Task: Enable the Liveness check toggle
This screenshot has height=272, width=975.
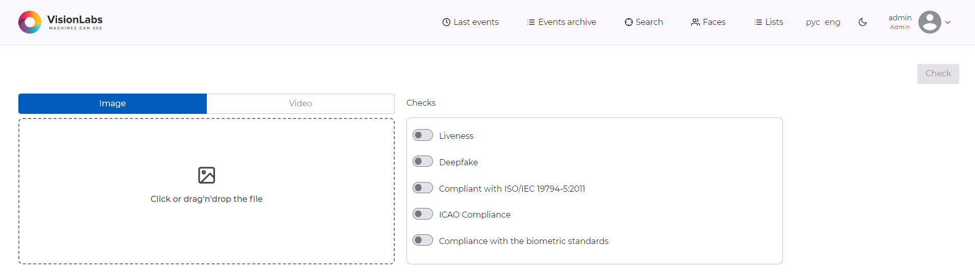Action: tap(423, 135)
